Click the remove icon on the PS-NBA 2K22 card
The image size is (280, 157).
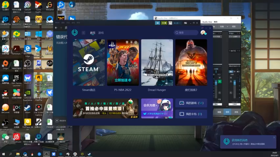coord(136,42)
